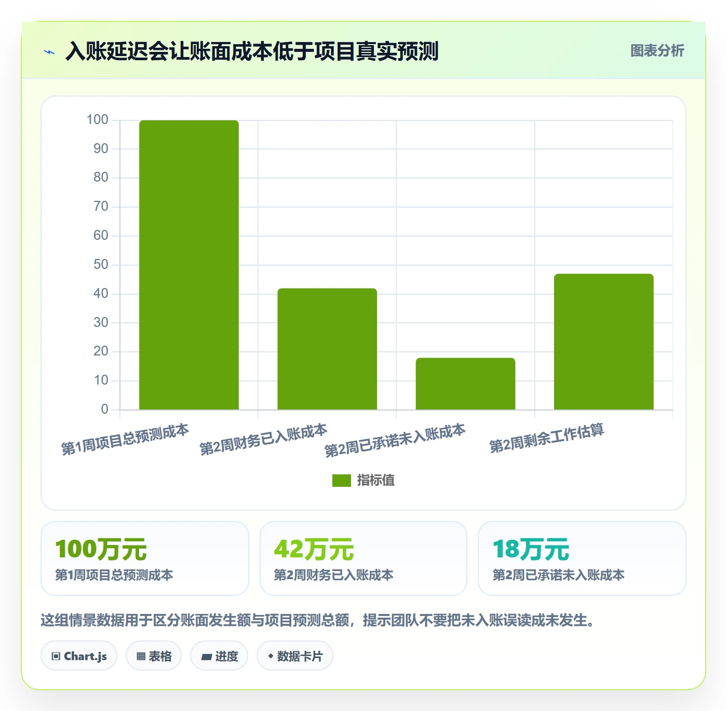This screenshot has width=727, height=711.
Task: Click the x-axis label 第1周项目总预测成本
Action: pyautogui.click(x=125, y=439)
